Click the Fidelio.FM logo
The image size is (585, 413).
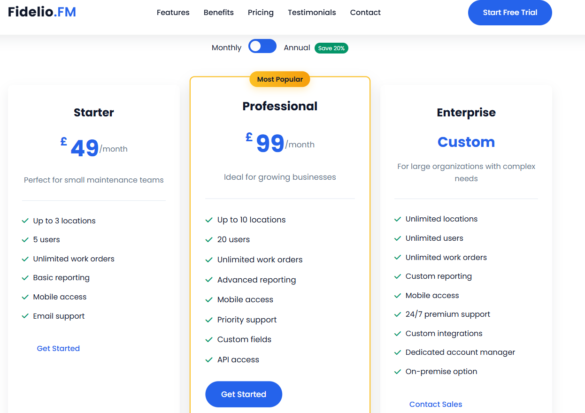[42, 12]
